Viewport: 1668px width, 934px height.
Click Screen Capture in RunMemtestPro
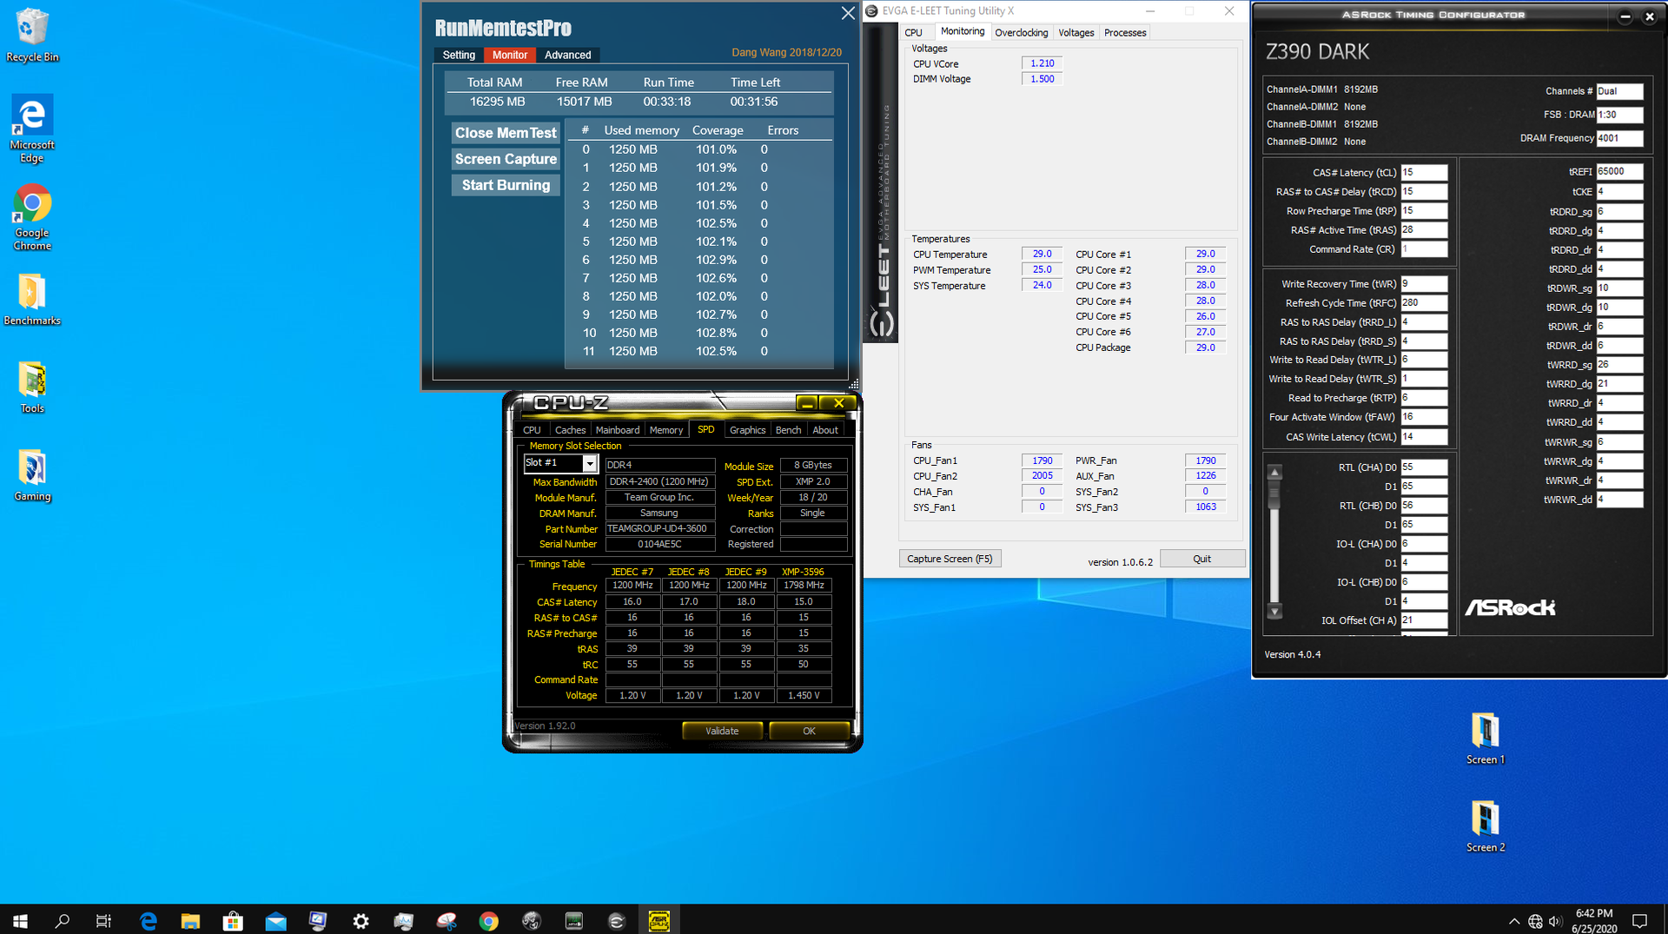(506, 159)
